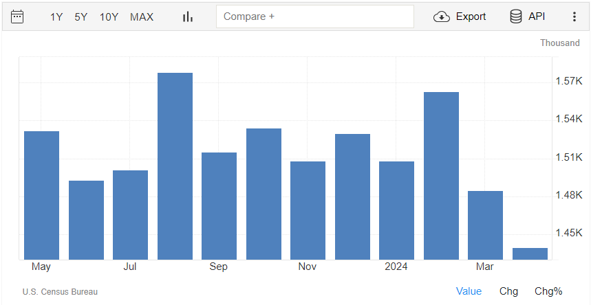Image resolution: width=591 pixels, height=305 pixels.
Task: Open the calendar date range picker
Action: point(17,17)
